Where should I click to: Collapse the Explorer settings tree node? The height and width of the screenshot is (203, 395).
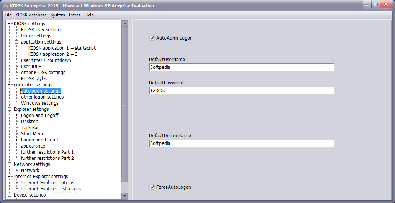pyautogui.click(x=10, y=109)
